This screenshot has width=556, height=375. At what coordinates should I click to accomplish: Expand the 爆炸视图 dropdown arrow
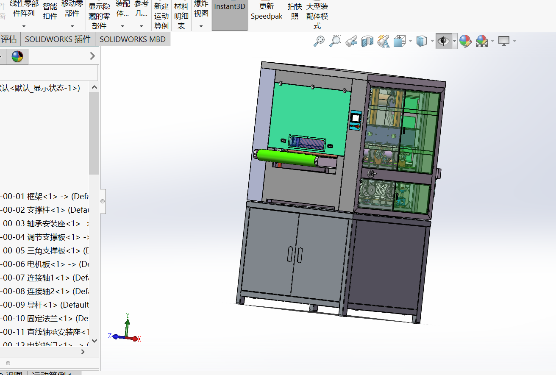(x=201, y=26)
